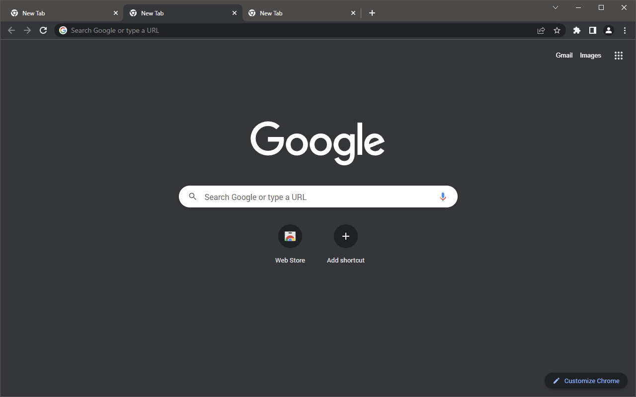636x397 pixels.
Task: Click the magnifier icon in the search box
Action: point(193,197)
